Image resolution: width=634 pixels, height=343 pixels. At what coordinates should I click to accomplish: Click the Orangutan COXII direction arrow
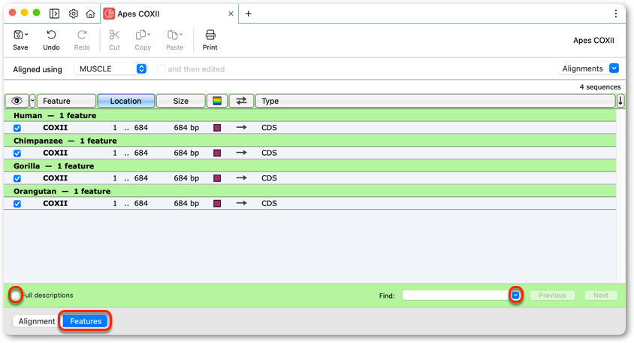pos(241,203)
